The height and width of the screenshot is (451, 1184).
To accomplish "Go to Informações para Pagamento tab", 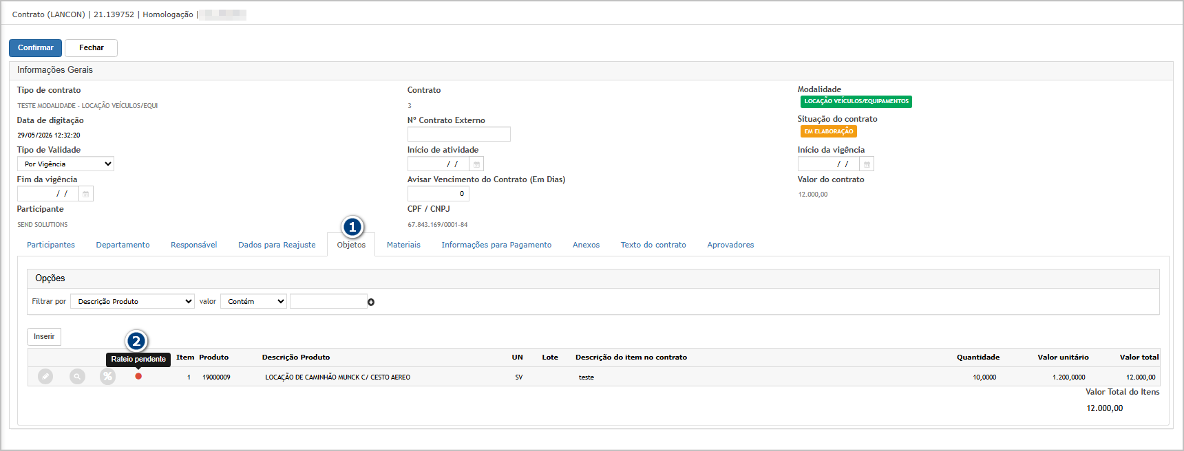I will (x=496, y=245).
